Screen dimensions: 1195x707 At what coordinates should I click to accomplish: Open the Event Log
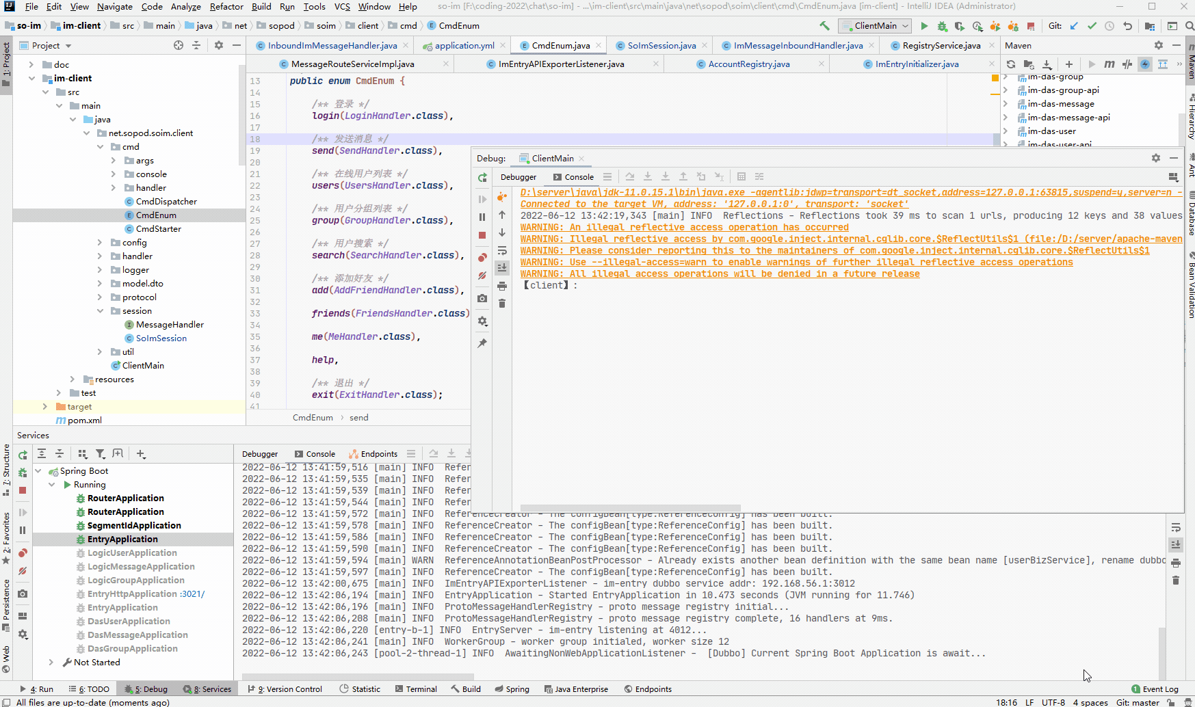tap(1155, 689)
